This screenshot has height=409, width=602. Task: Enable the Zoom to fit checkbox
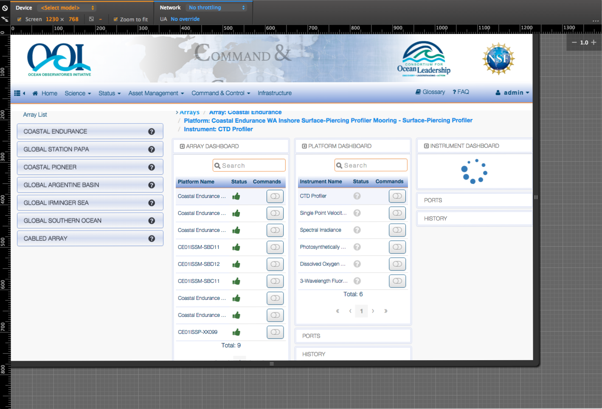(115, 20)
